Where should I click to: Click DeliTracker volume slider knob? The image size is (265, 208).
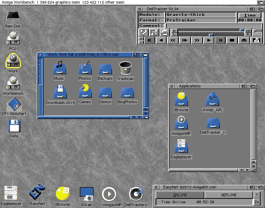pos(242,30)
